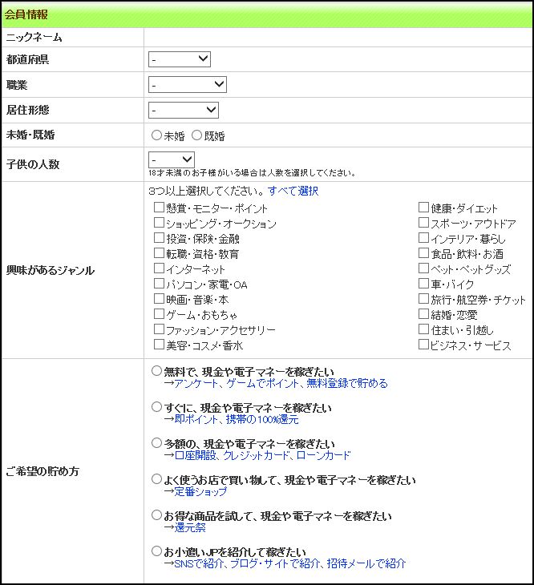Check 美容・コスメ・香水 checkbox
Viewport: 534px width, 585px height.
point(159,345)
